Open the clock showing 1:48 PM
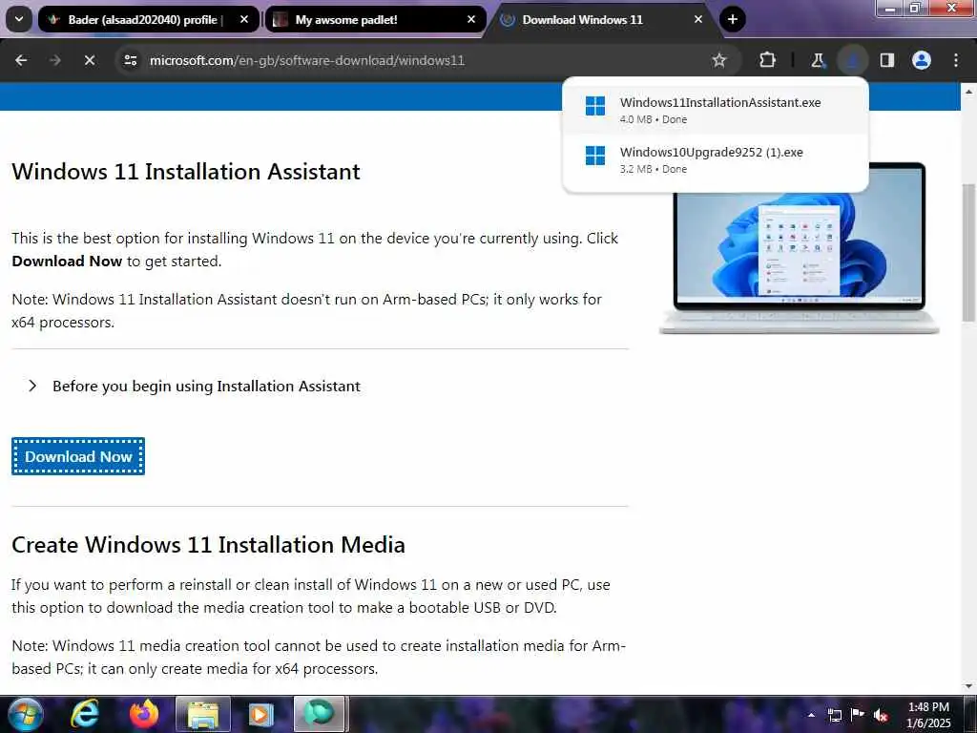 click(x=928, y=715)
